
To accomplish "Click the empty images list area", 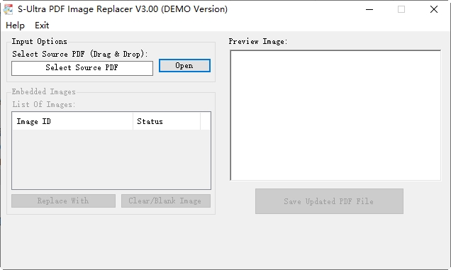I will coord(111,159).
